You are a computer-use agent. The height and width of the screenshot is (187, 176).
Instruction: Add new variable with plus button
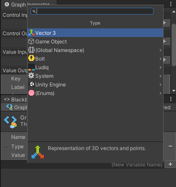170,164
